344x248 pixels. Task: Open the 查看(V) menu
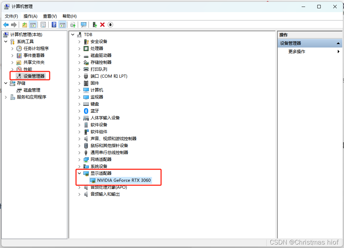[x=50, y=16]
